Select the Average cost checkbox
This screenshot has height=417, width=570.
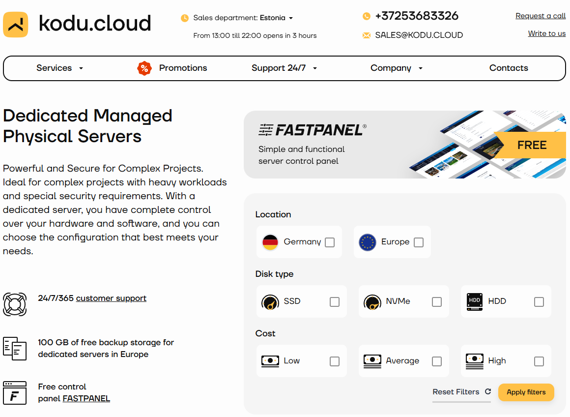(436, 361)
